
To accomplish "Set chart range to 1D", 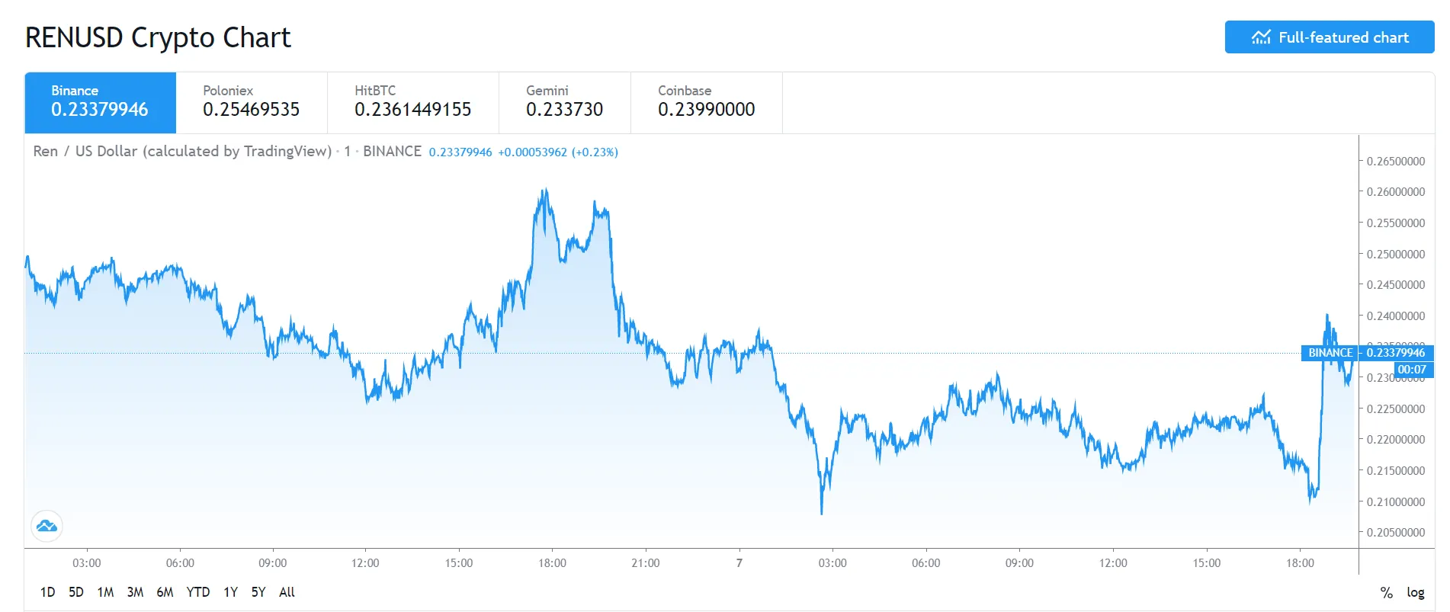I will tap(47, 592).
